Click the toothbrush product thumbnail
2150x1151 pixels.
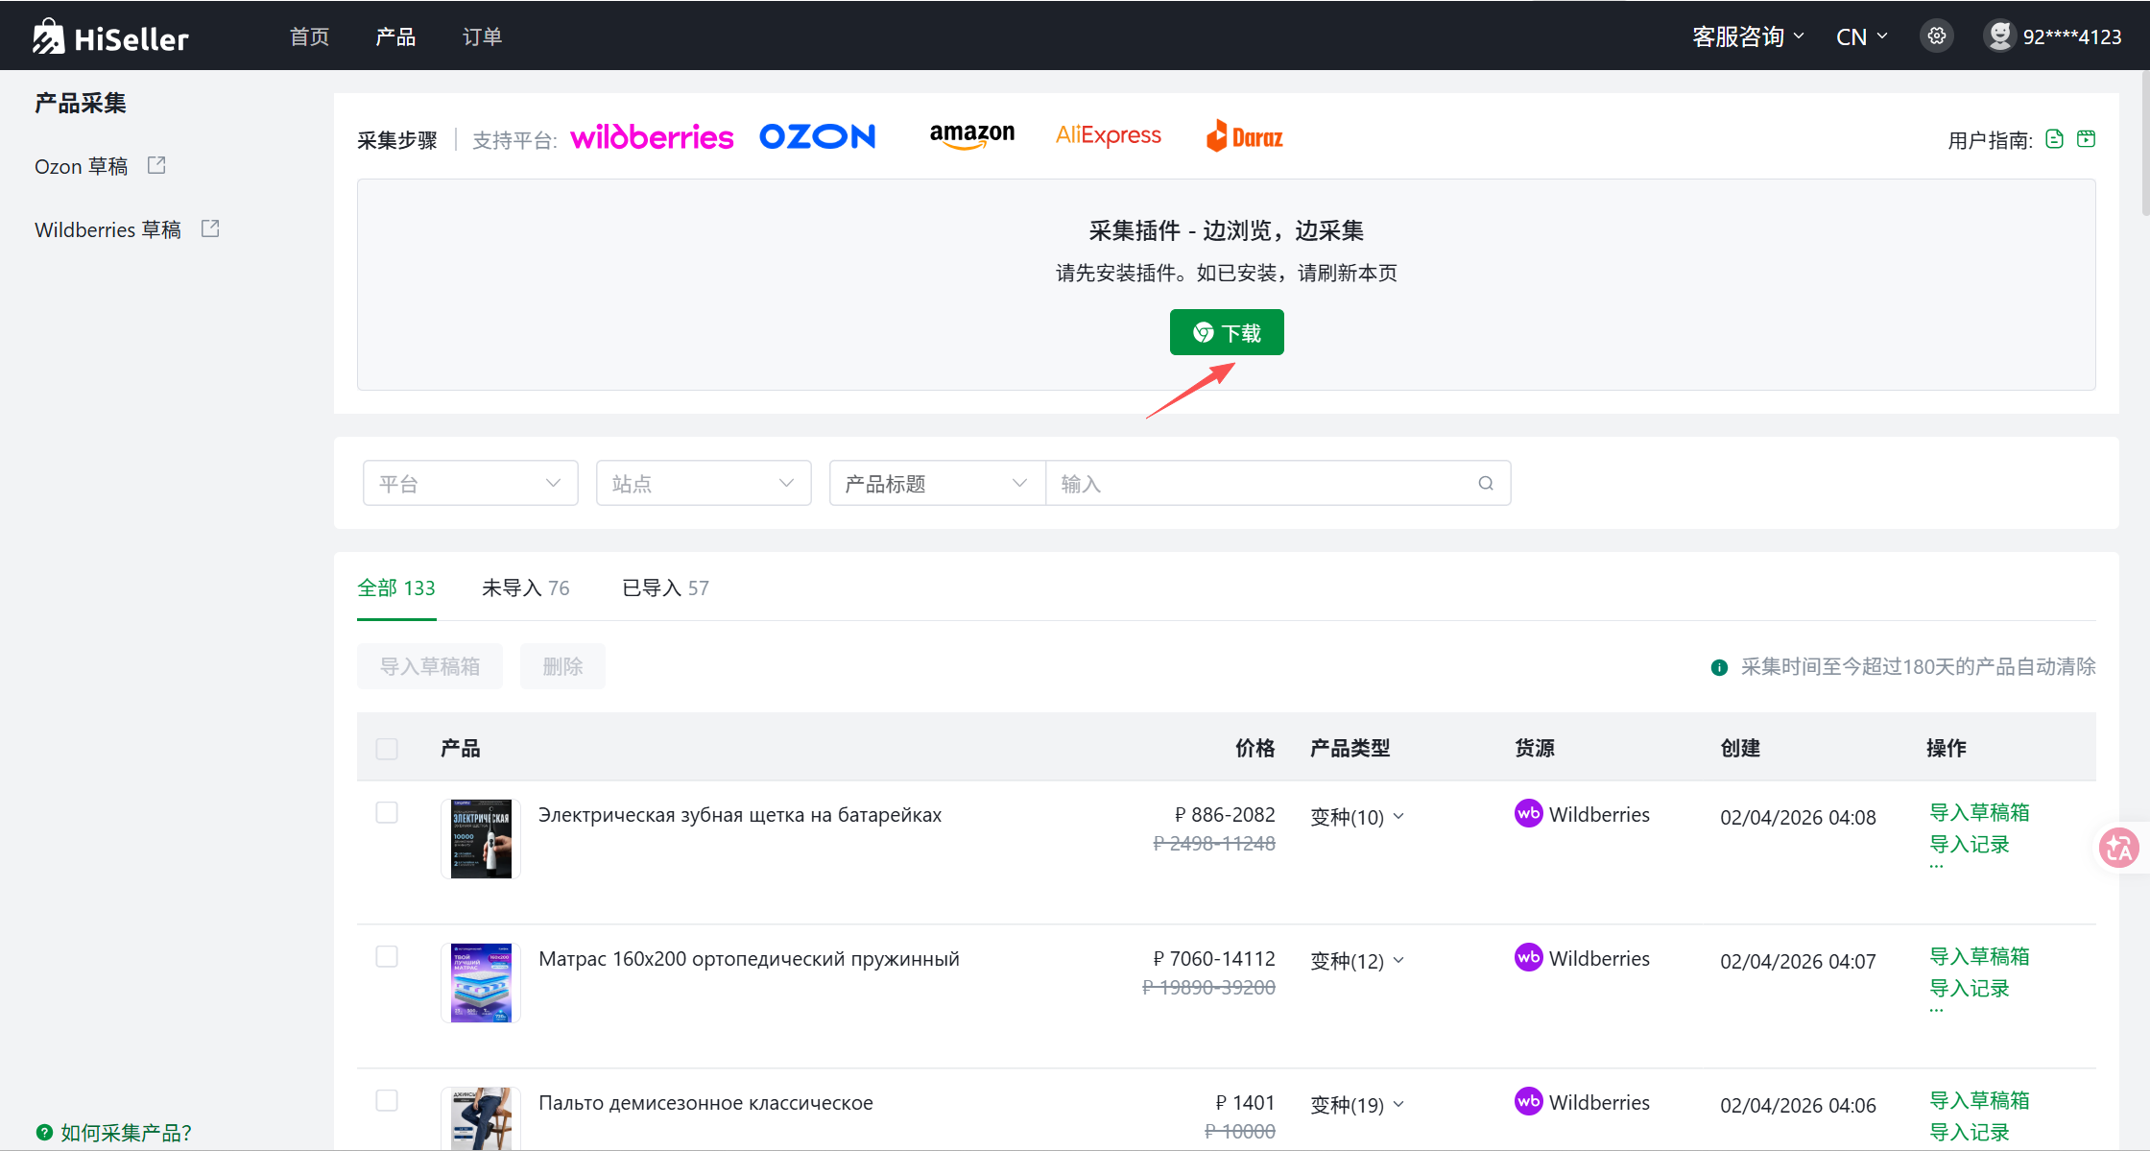(481, 838)
